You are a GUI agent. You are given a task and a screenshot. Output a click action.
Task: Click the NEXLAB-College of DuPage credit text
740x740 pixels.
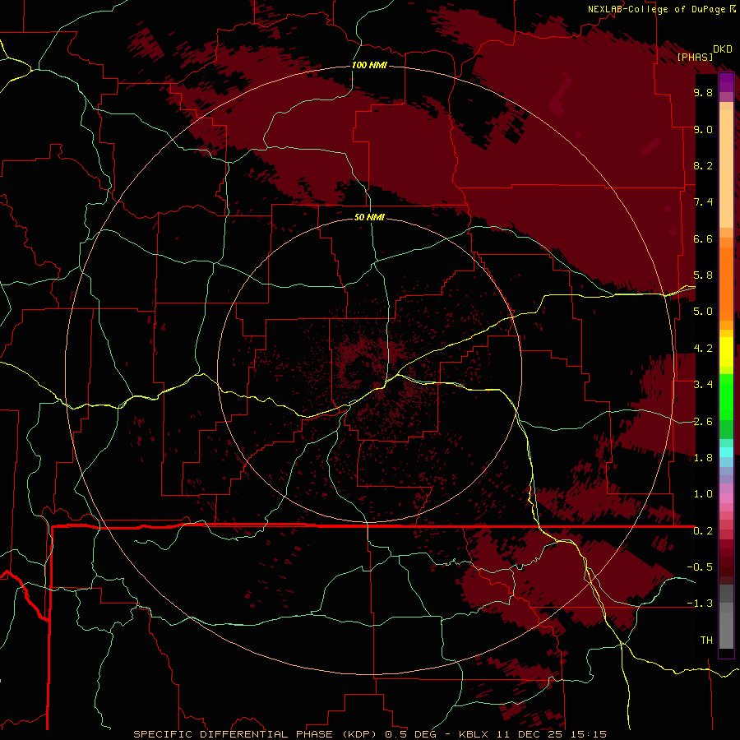point(656,9)
